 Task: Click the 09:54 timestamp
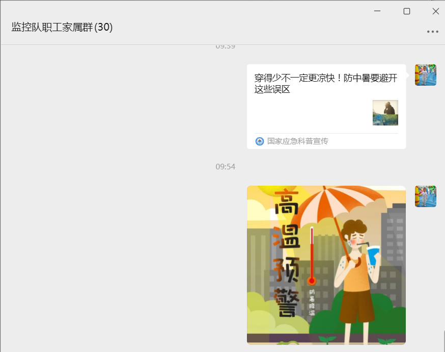[225, 166]
